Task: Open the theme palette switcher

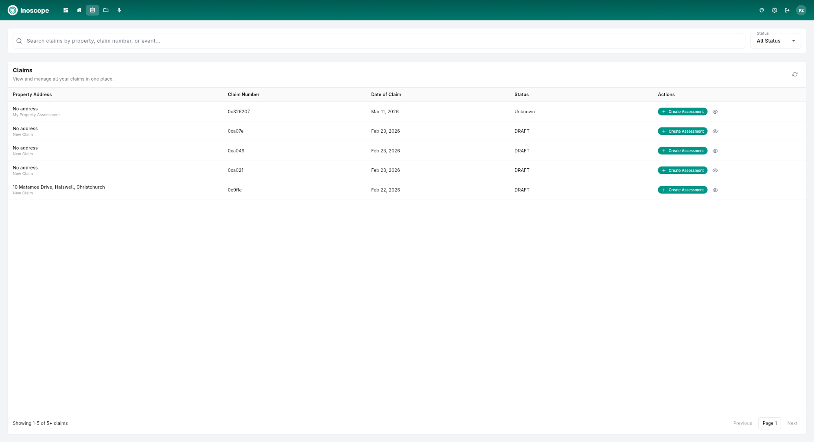Action: (761, 10)
